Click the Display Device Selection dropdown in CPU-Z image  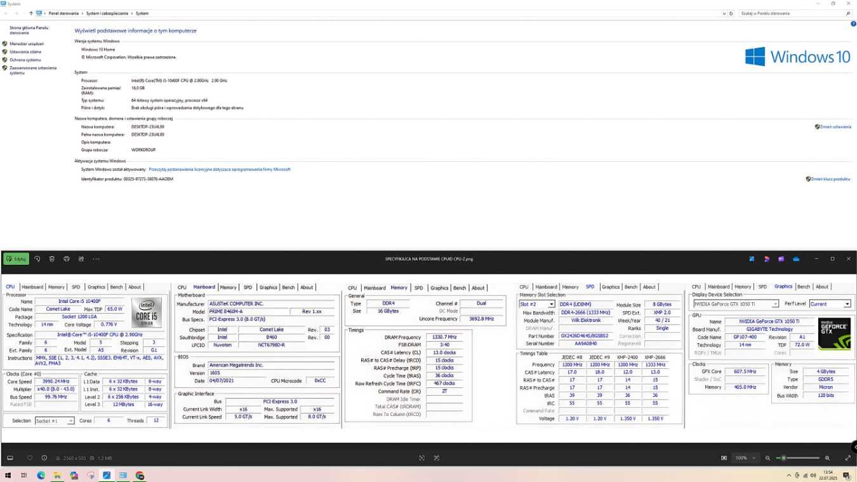coord(736,304)
